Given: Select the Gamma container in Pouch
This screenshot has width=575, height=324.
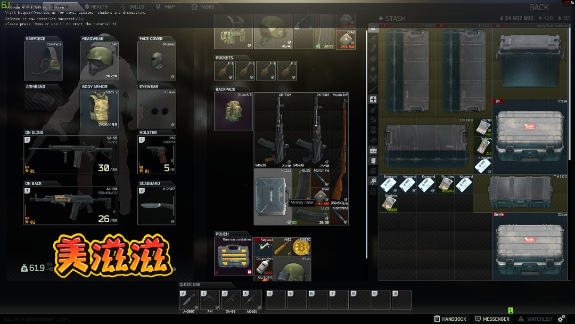Looking at the screenshot, I should (x=233, y=256).
